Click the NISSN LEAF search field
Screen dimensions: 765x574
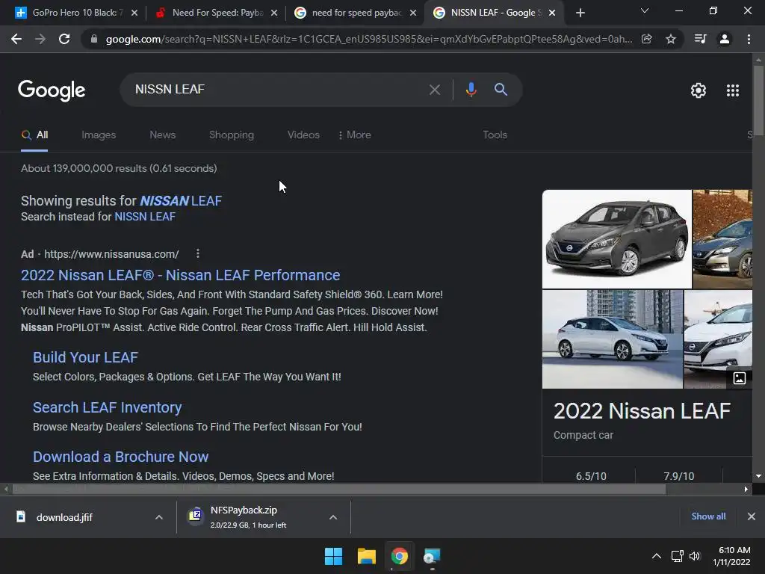pyautogui.click(x=278, y=90)
